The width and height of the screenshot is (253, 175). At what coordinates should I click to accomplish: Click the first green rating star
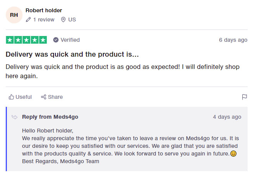point(10,40)
